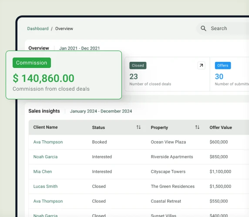Go to Dashboard breadcrumb link
The height and width of the screenshot is (217, 249).
coord(38,29)
